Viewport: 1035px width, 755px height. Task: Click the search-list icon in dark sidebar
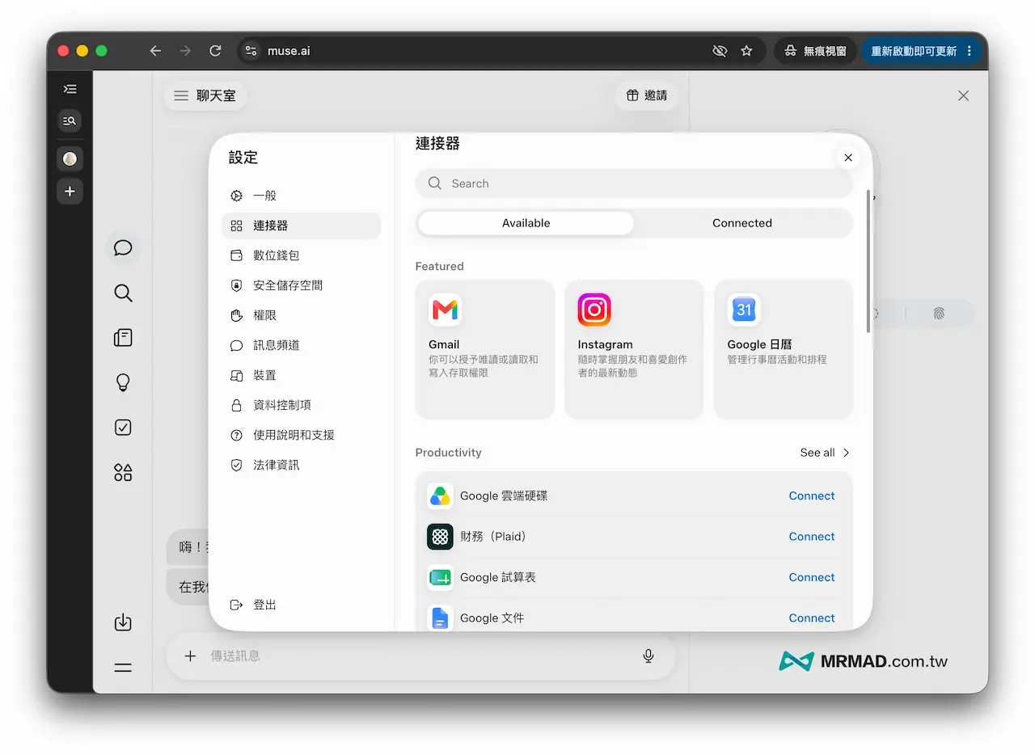coord(70,121)
